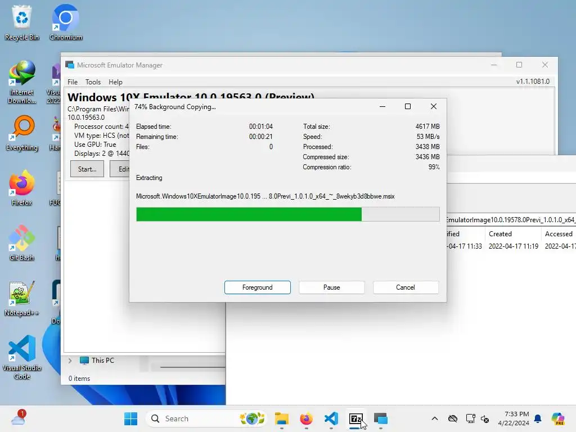
Task: Click the Foreground button in copying dialog
Action: point(258,287)
